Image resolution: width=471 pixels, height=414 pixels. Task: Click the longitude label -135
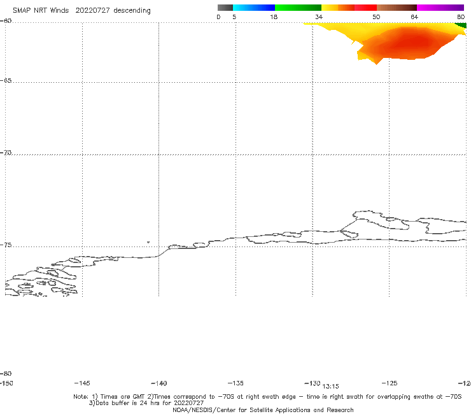(236, 383)
